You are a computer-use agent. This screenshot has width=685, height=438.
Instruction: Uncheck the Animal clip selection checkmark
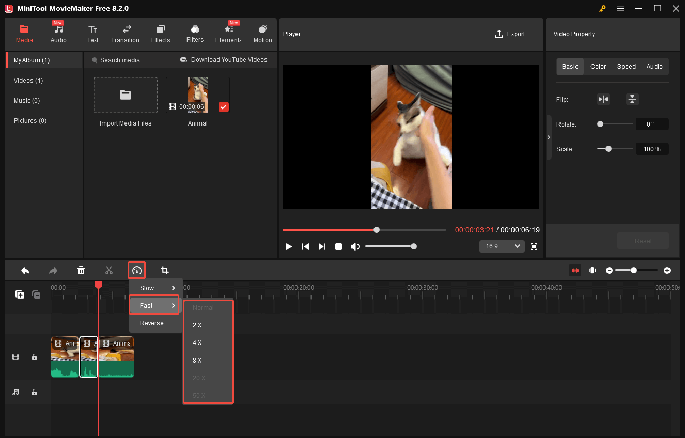coord(223,107)
